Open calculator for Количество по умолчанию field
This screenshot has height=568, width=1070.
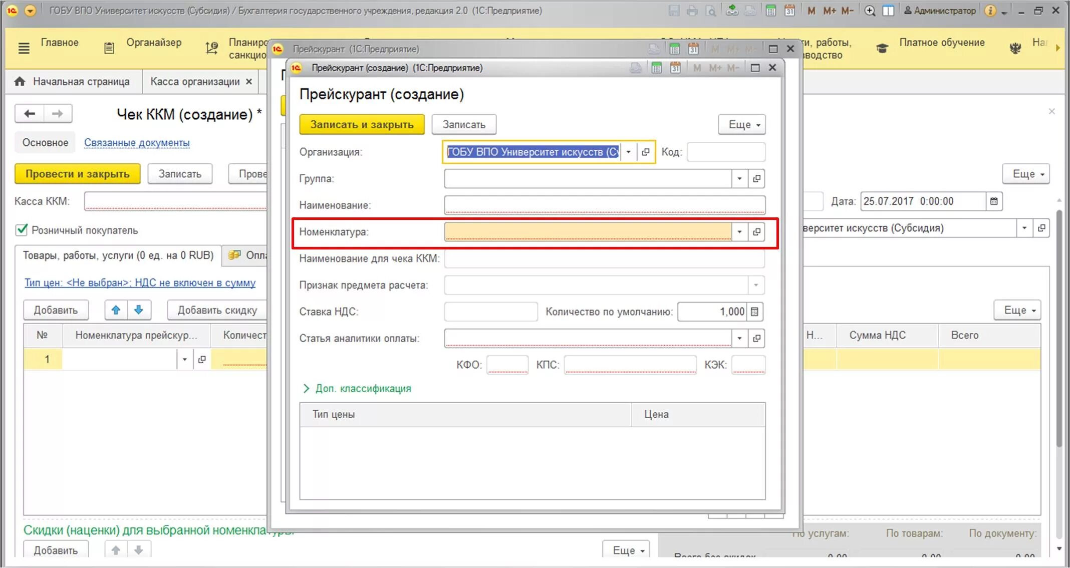[755, 312]
